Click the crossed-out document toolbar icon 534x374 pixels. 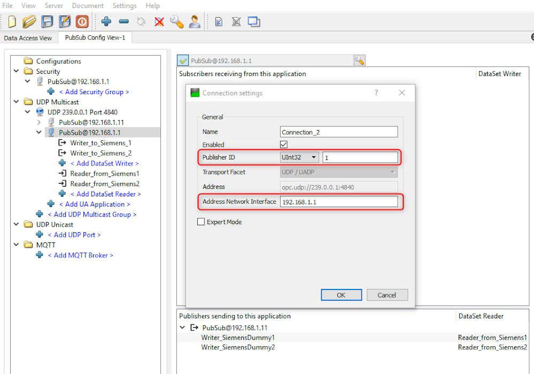tap(236, 22)
